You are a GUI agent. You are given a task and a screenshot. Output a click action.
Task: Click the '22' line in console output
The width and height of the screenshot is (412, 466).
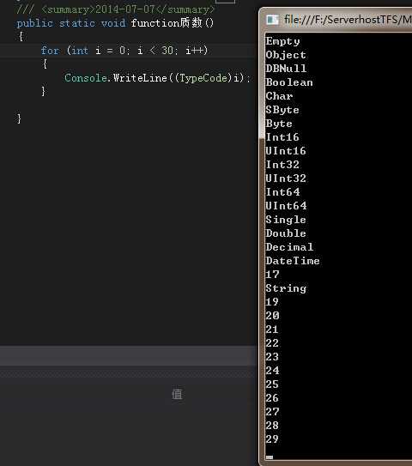272,343
